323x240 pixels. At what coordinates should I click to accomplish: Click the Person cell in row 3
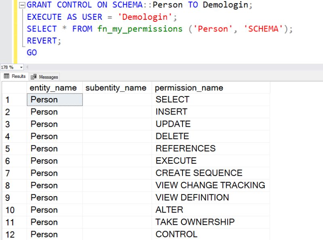tap(44, 124)
